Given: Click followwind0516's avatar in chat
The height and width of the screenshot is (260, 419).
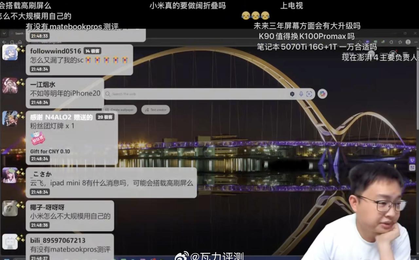Looking at the screenshot, I should (10, 52).
